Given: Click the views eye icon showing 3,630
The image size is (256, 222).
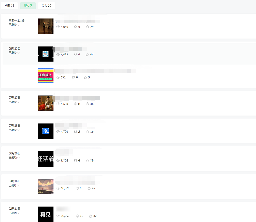Looking at the screenshot, I should pyautogui.click(x=58, y=27).
